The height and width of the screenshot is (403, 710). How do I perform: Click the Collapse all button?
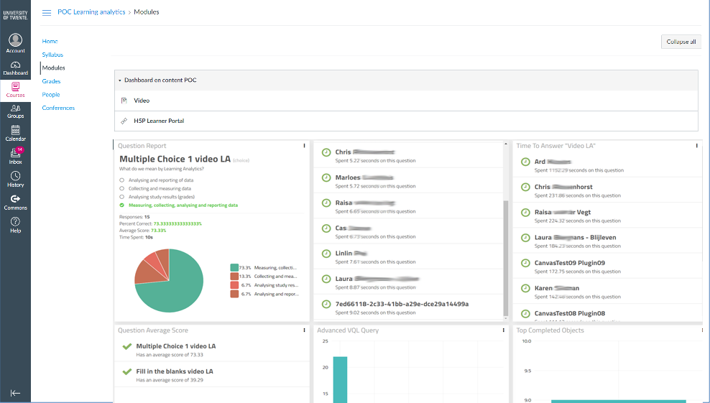681,42
